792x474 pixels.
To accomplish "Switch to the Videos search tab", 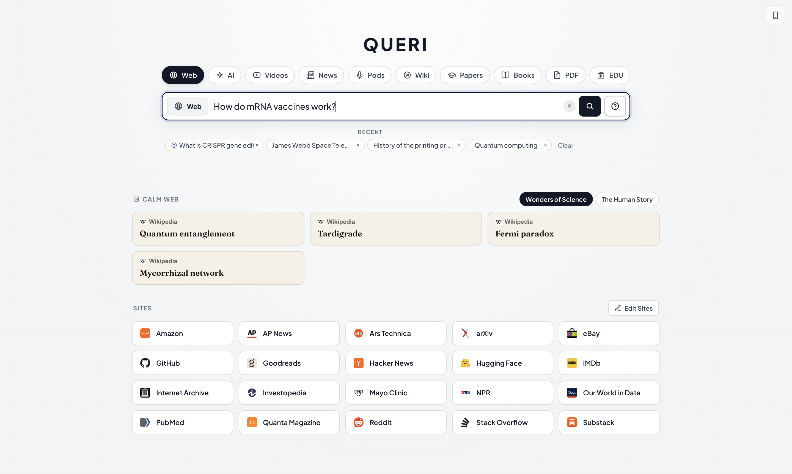I will (270, 75).
